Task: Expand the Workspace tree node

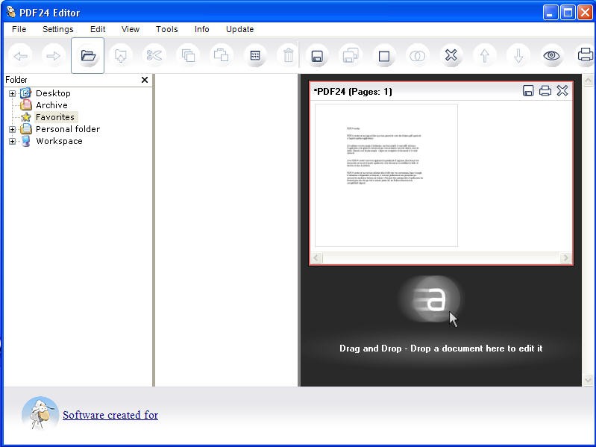Action: (12, 141)
